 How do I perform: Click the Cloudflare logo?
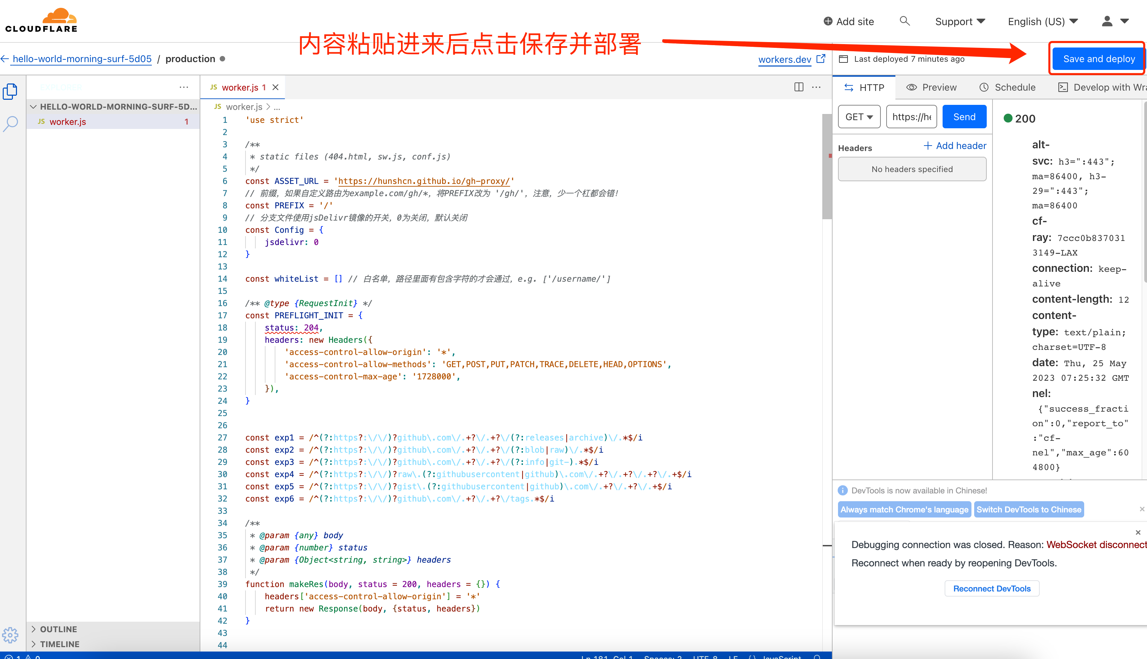click(x=41, y=21)
